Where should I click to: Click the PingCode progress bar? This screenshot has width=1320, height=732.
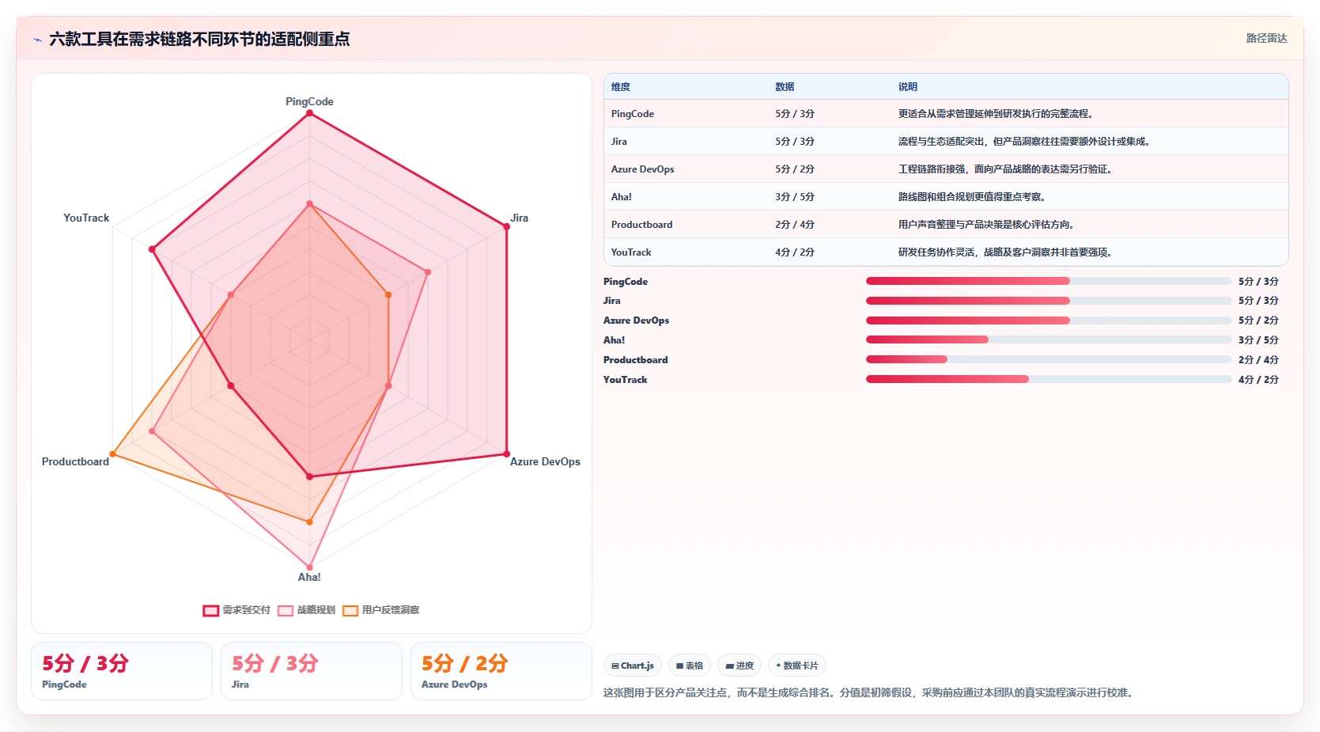[x=1049, y=281]
